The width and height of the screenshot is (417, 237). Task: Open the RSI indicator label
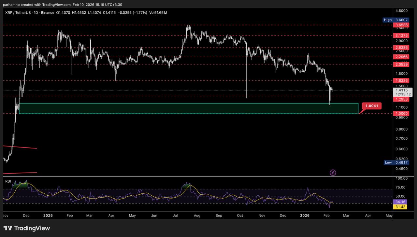point(8,181)
